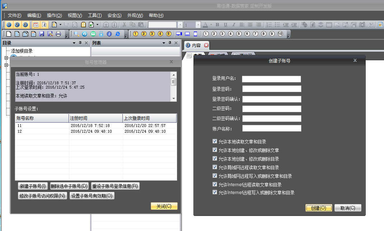Viewport: 384px width, 231px height.
Task: Click the Save floppy disk toolbar icon
Action: 42,34
